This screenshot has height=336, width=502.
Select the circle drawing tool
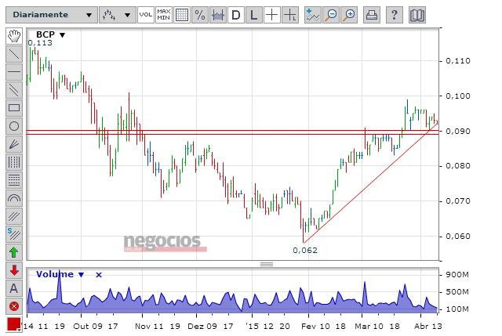pyautogui.click(x=14, y=126)
